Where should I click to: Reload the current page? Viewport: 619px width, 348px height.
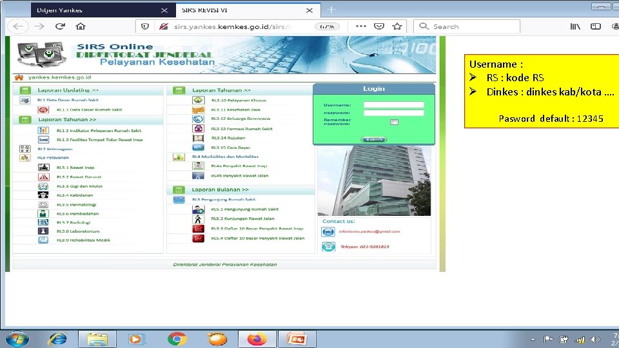click(x=60, y=26)
